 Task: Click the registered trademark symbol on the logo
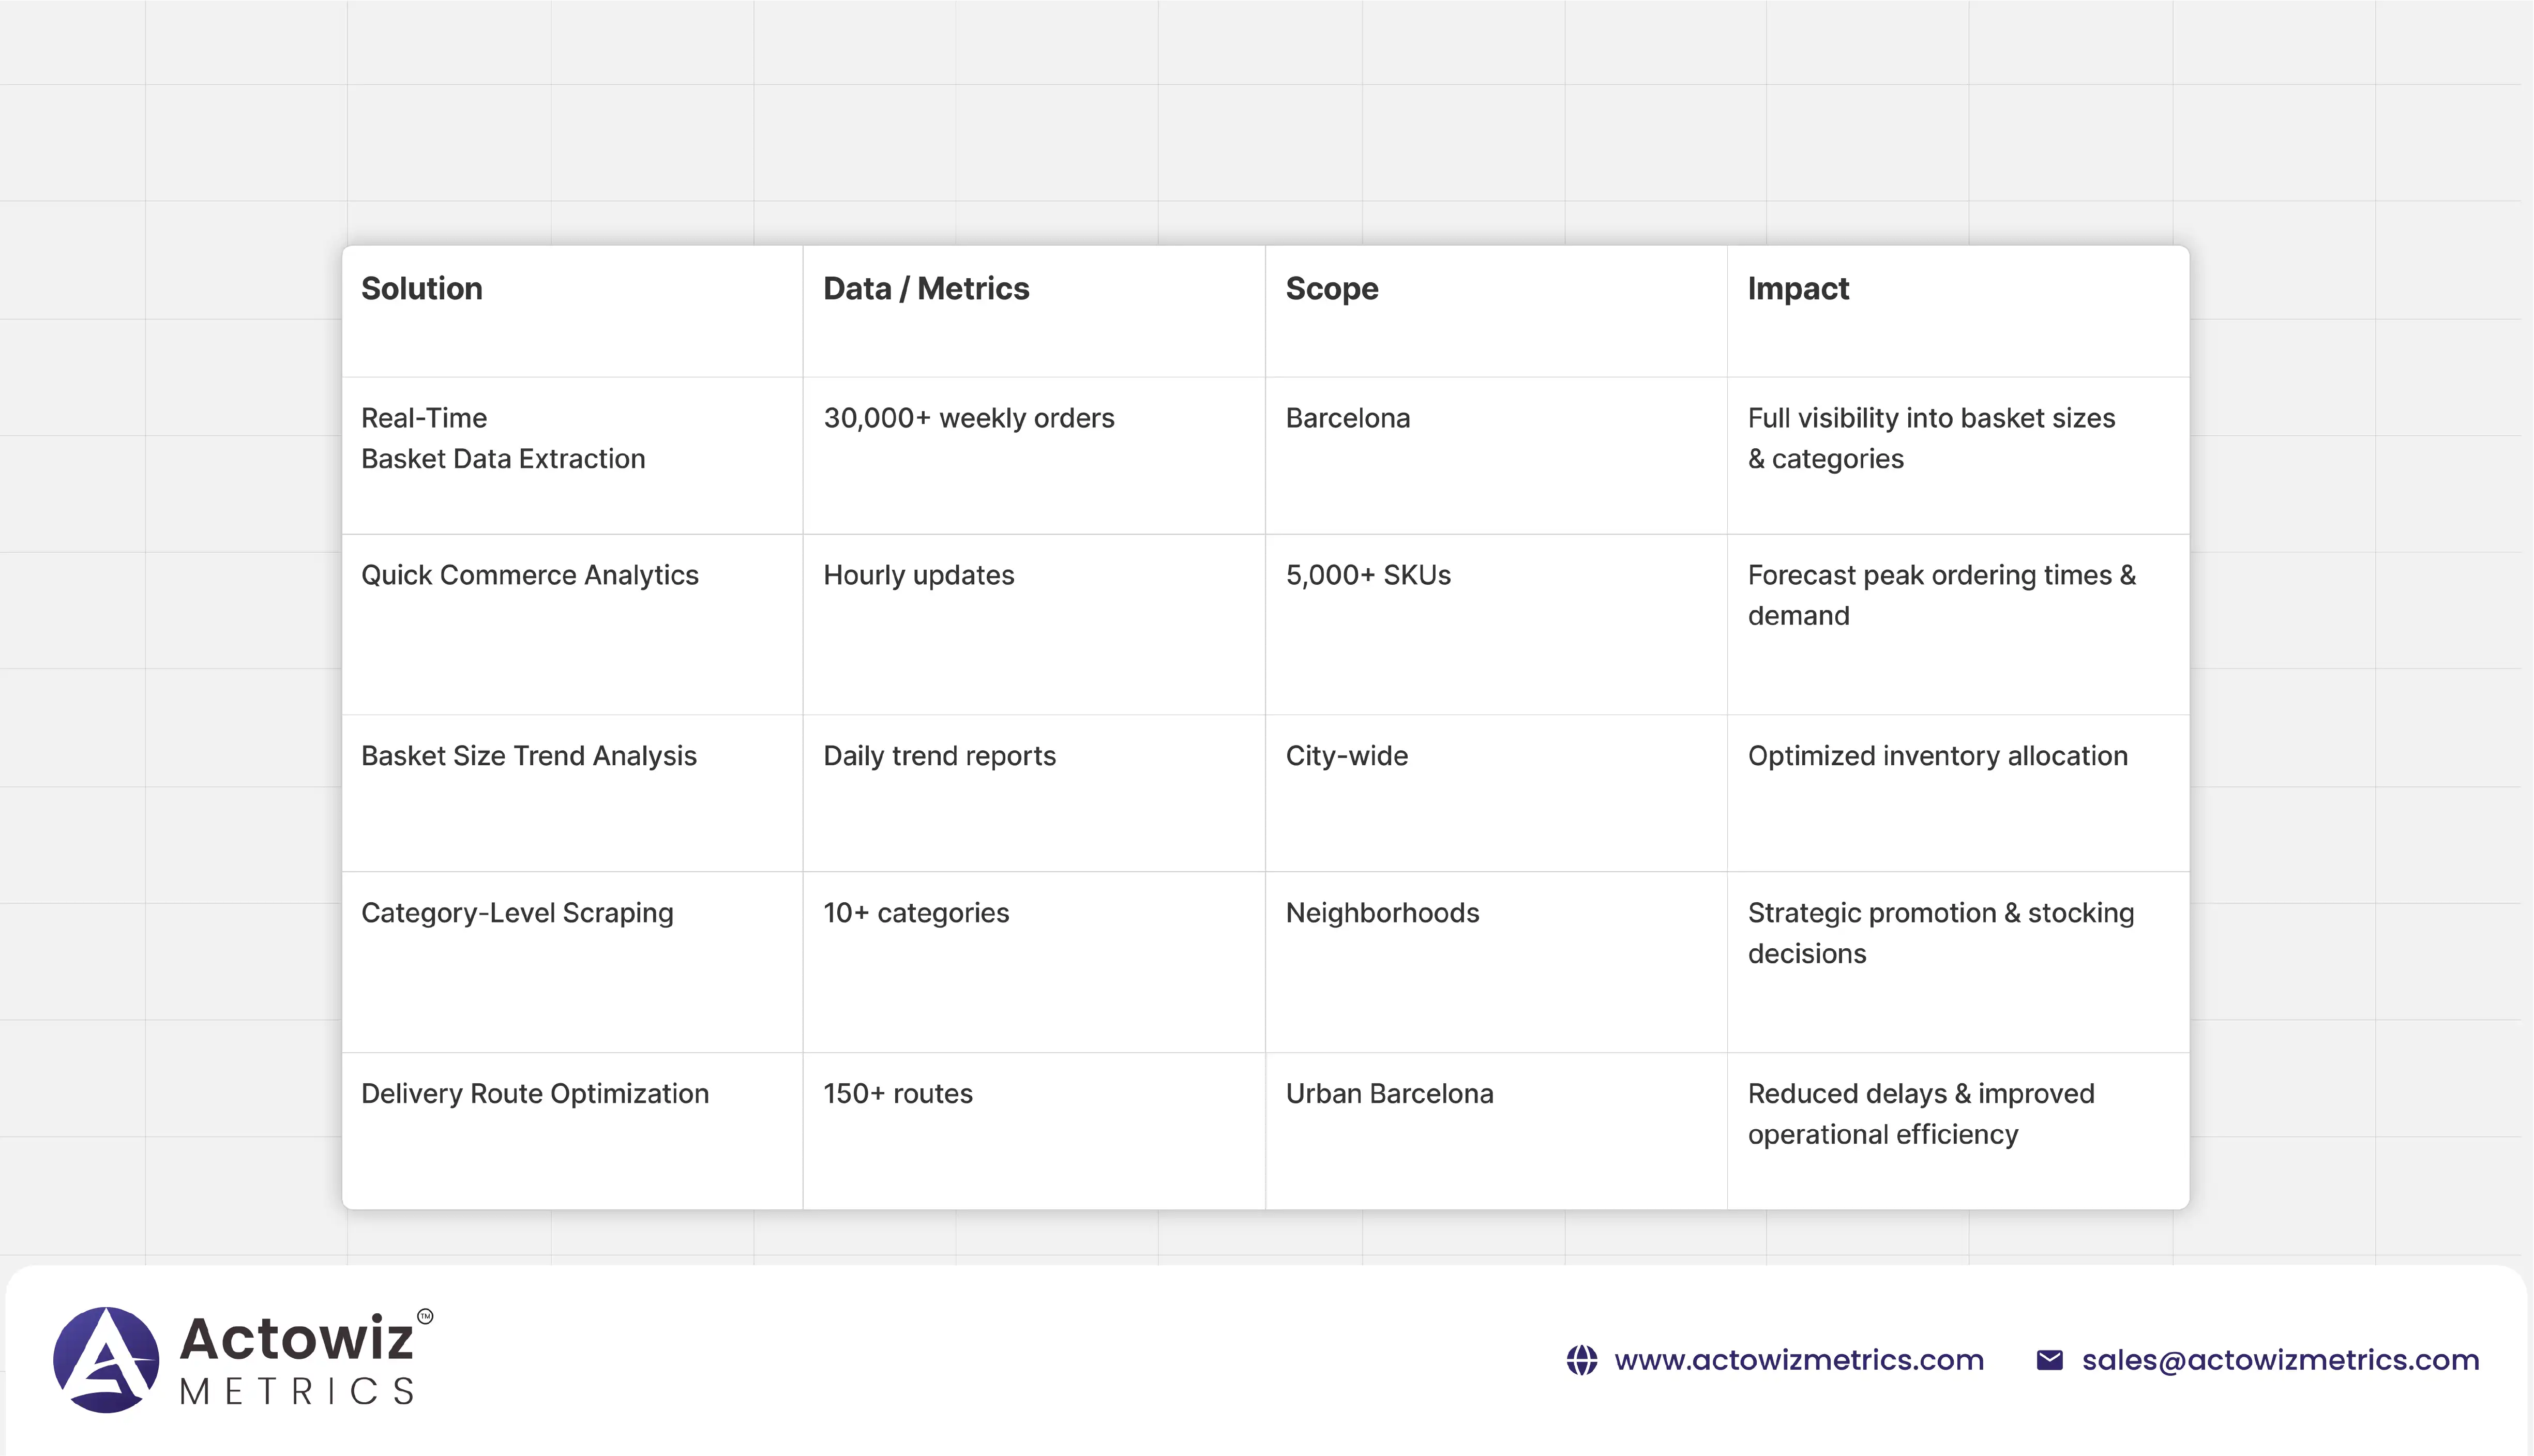(425, 1316)
